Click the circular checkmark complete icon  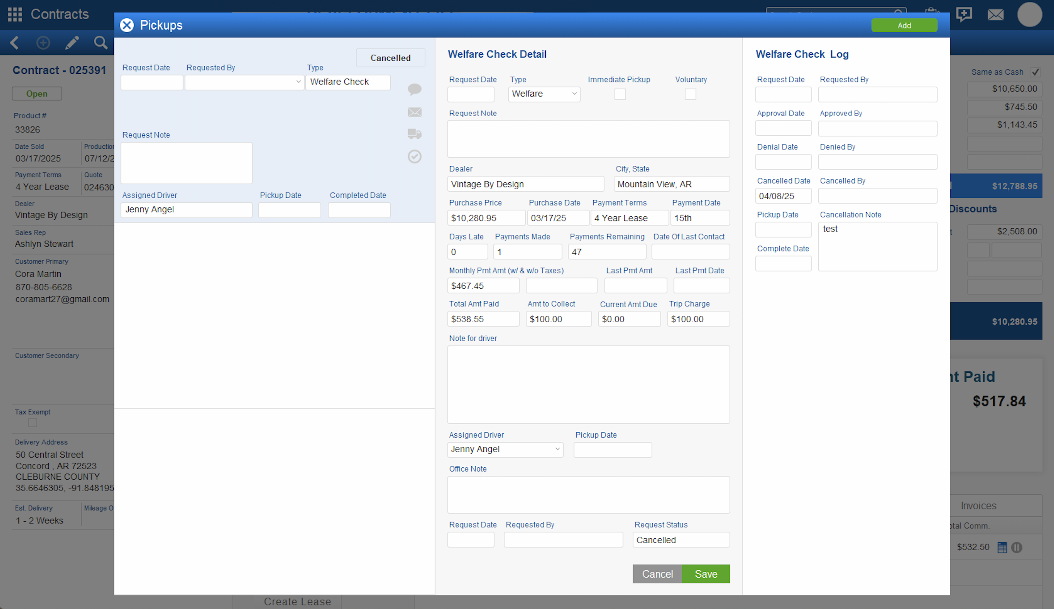click(414, 156)
